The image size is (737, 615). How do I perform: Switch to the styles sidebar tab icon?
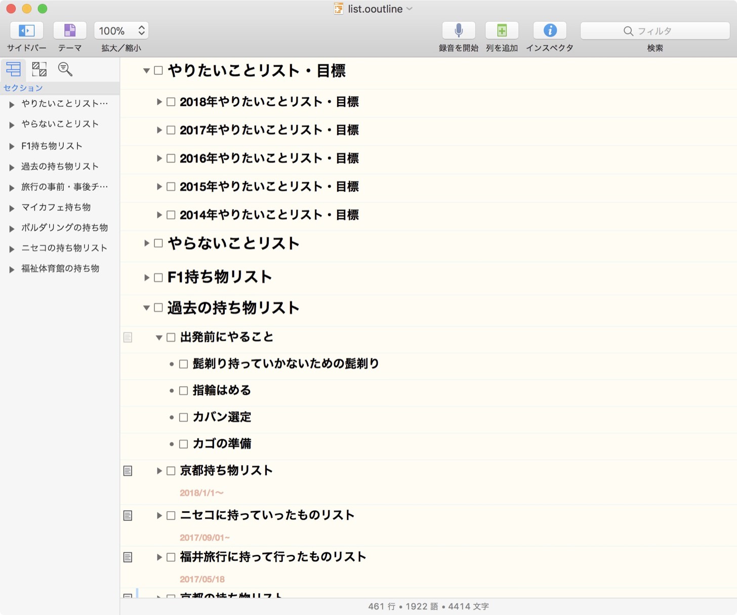tap(39, 69)
